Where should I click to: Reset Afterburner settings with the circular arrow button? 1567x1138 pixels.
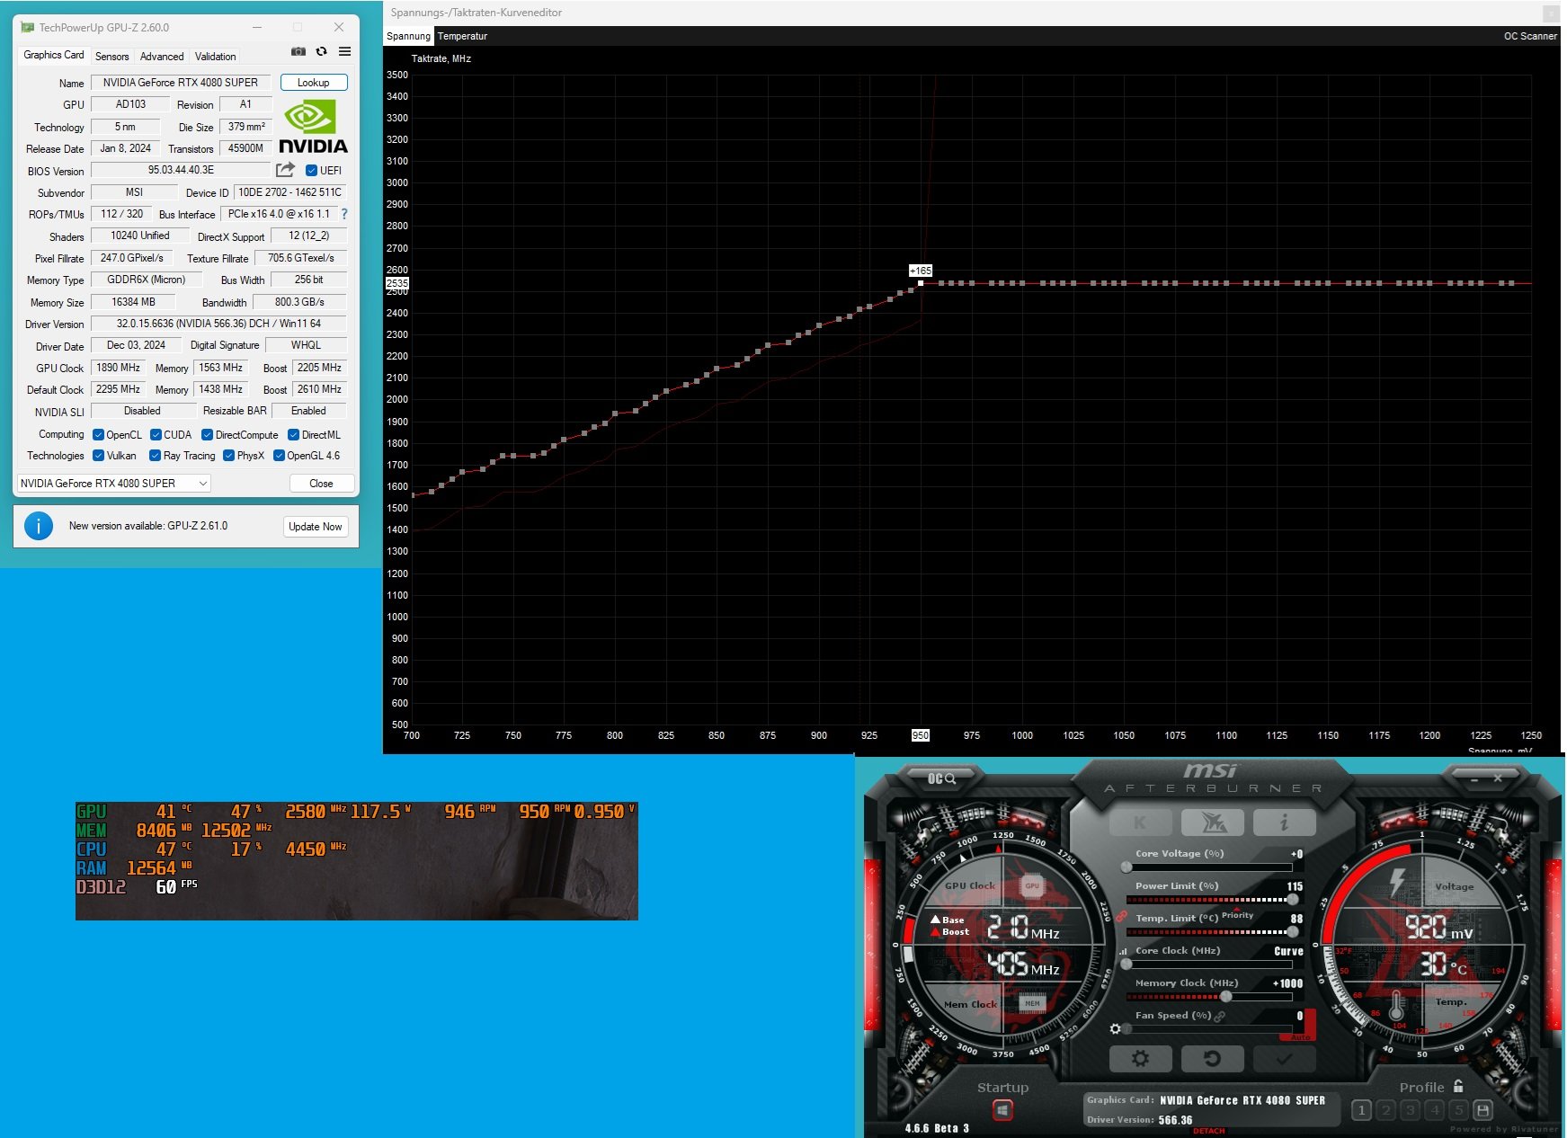click(x=1212, y=1059)
